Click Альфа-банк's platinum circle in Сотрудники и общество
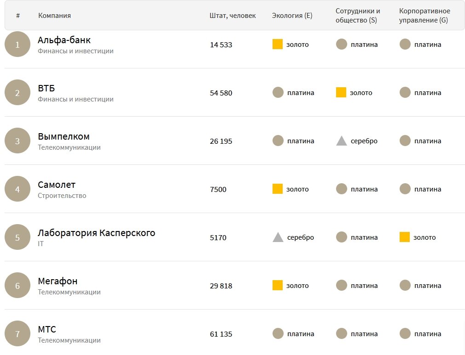 [341, 44]
